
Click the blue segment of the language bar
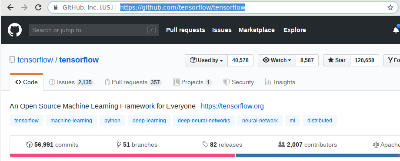click(317, 155)
